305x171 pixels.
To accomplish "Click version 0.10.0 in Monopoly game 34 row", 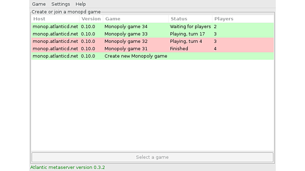I will (88, 27).
